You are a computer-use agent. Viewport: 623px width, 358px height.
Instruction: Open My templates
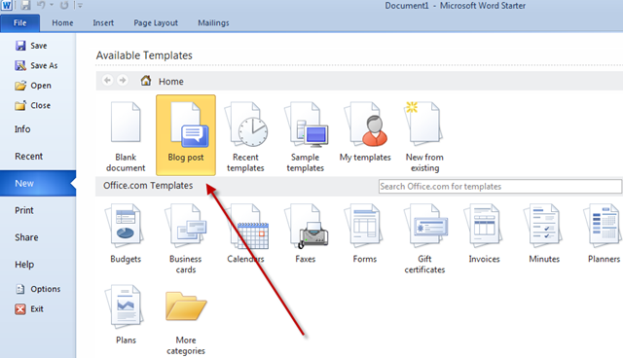(365, 132)
